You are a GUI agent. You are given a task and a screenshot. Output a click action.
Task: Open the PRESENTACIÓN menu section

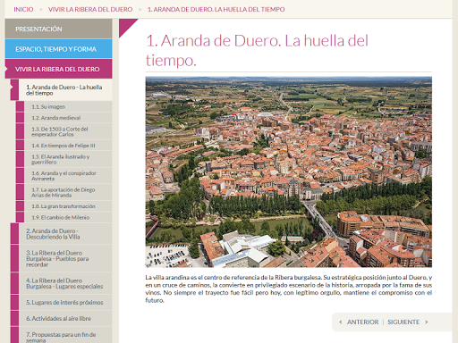tap(58, 29)
